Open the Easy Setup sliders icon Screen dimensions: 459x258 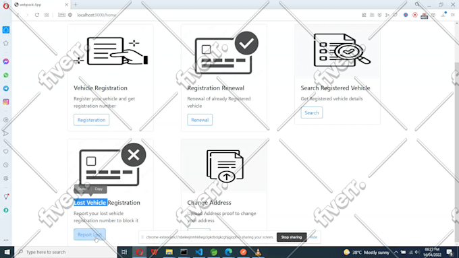pos(452,15)
